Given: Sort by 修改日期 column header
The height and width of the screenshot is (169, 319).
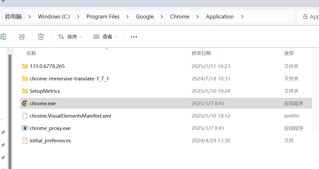Looking at the screenshot, I should click(x=201, y=53).
